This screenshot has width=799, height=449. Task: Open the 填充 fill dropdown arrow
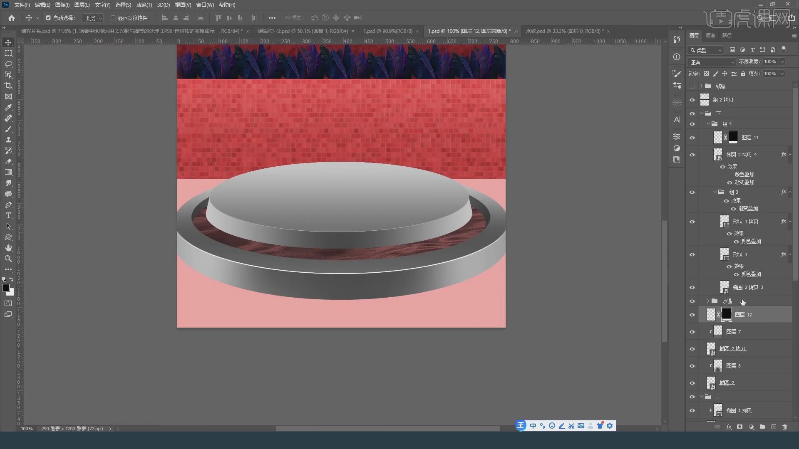pyautogui.click(x=782, y=74)
